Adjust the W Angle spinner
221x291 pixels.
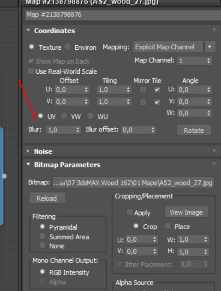pyautogui.click(x=209, y=113)
